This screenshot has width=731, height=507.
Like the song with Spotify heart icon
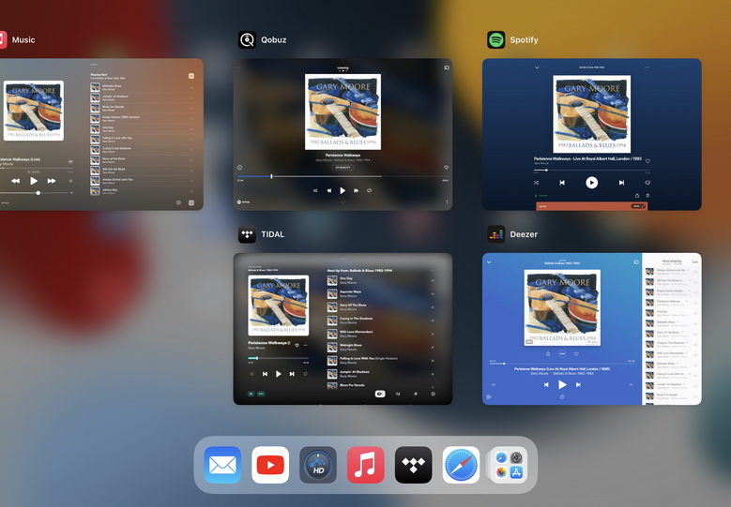click(x=647, y=161)
